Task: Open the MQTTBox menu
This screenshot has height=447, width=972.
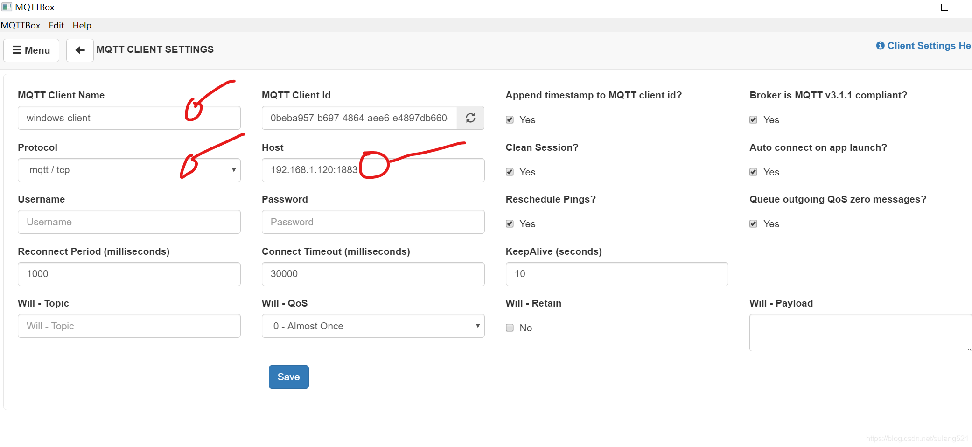Action: coord(21,25)
